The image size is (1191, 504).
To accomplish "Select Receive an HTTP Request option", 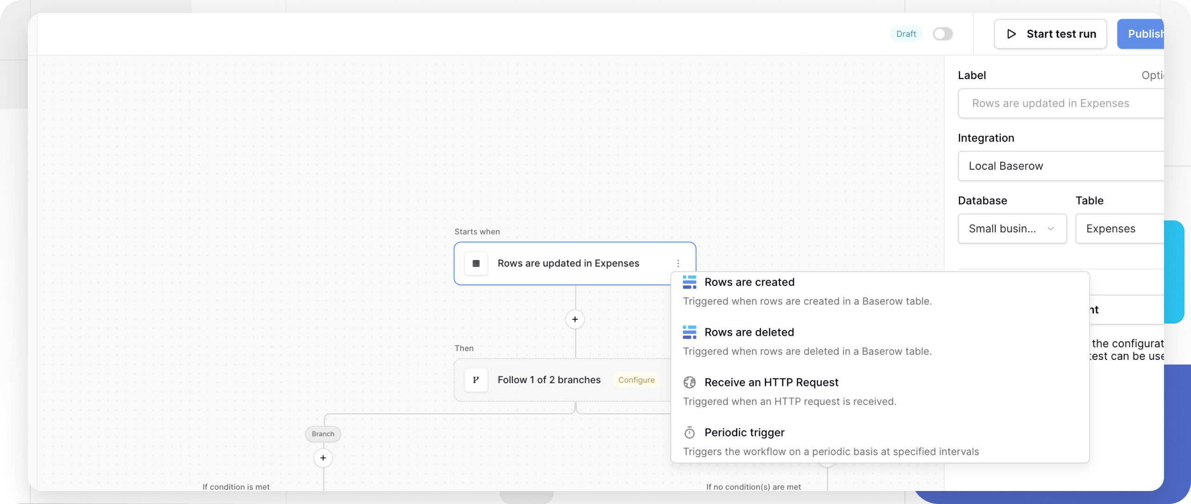I will tap(771, 383).
